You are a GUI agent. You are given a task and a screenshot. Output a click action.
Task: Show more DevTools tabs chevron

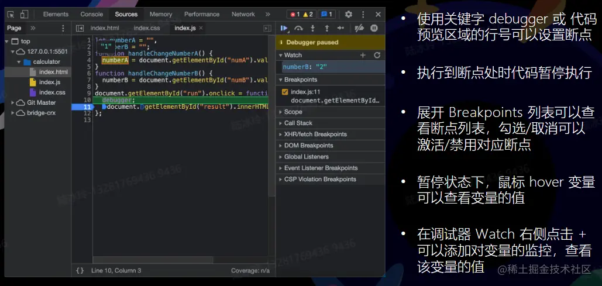[x=267, y=14]
